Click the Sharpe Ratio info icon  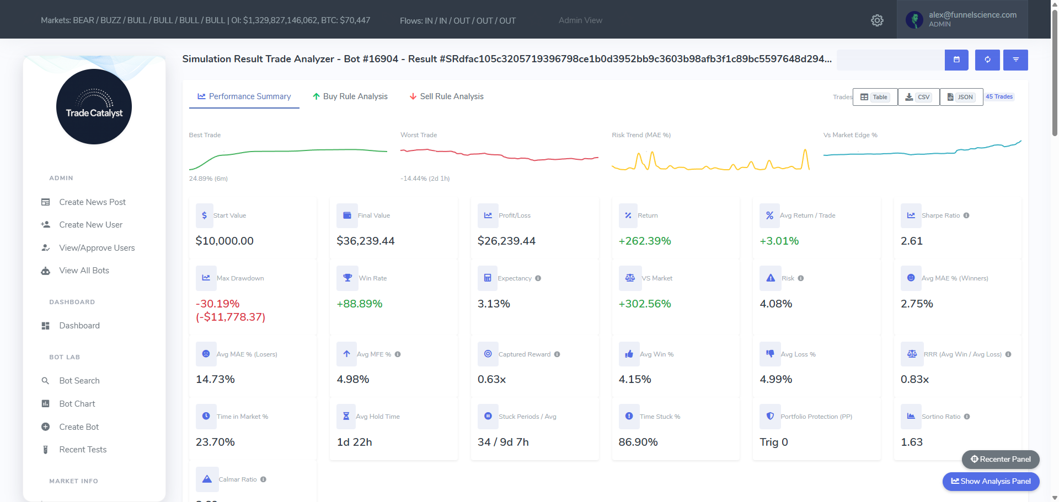pos(966,215)
